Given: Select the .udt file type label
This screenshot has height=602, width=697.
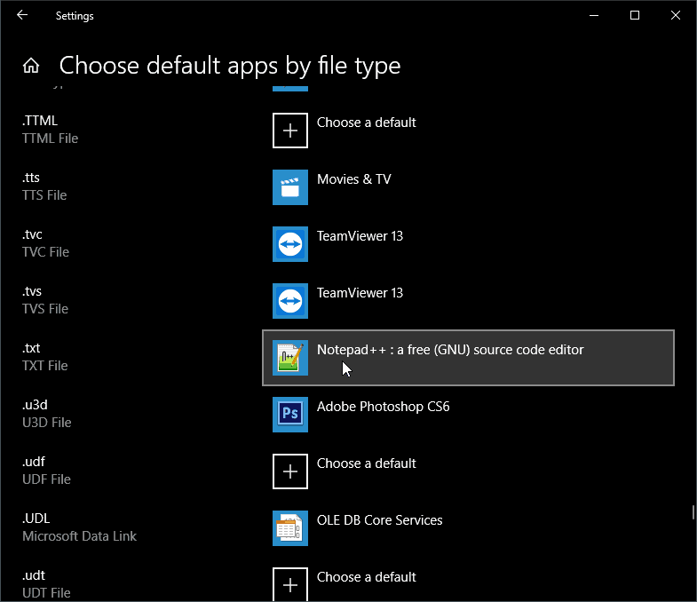Looking at the screenshot, I should tap(34, 575).
